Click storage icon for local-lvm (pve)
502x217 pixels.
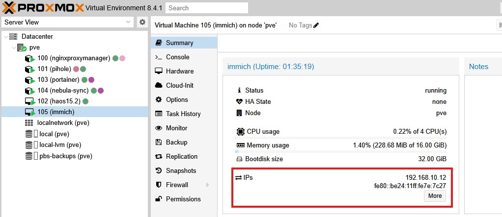(x=31, y=145)
